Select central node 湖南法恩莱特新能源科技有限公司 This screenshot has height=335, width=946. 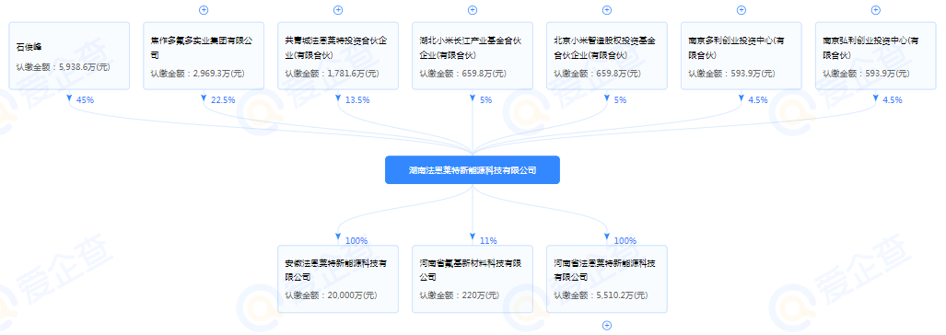click(473, 170)
